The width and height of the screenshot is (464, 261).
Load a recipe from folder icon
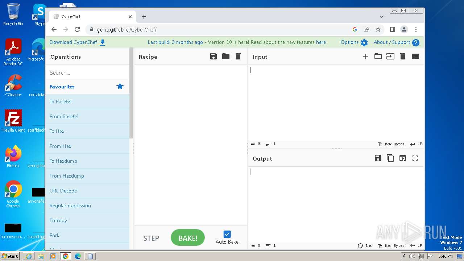click(226, 56)
